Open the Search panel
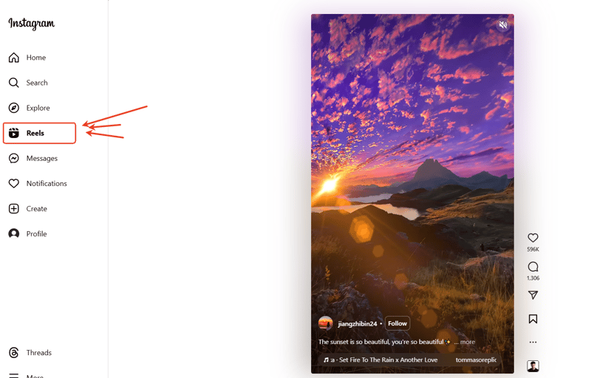The height and width of the screenshot is (378, 591). coord(28,83)
